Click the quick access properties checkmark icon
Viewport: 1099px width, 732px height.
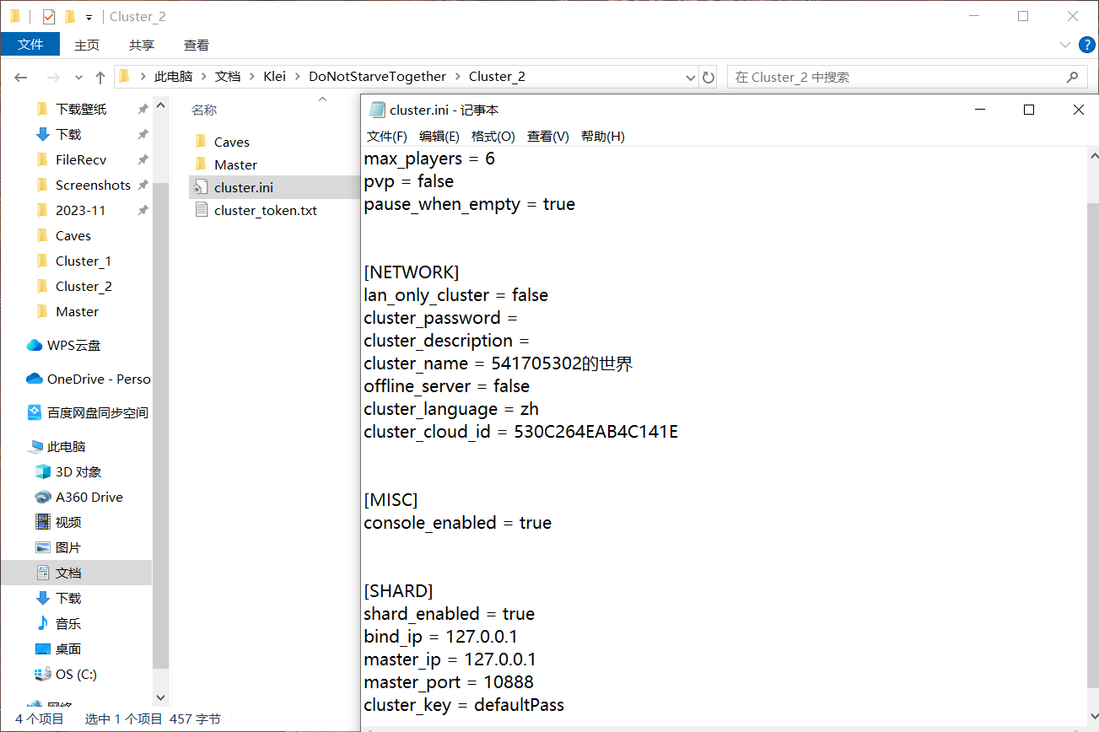[49, 16]
